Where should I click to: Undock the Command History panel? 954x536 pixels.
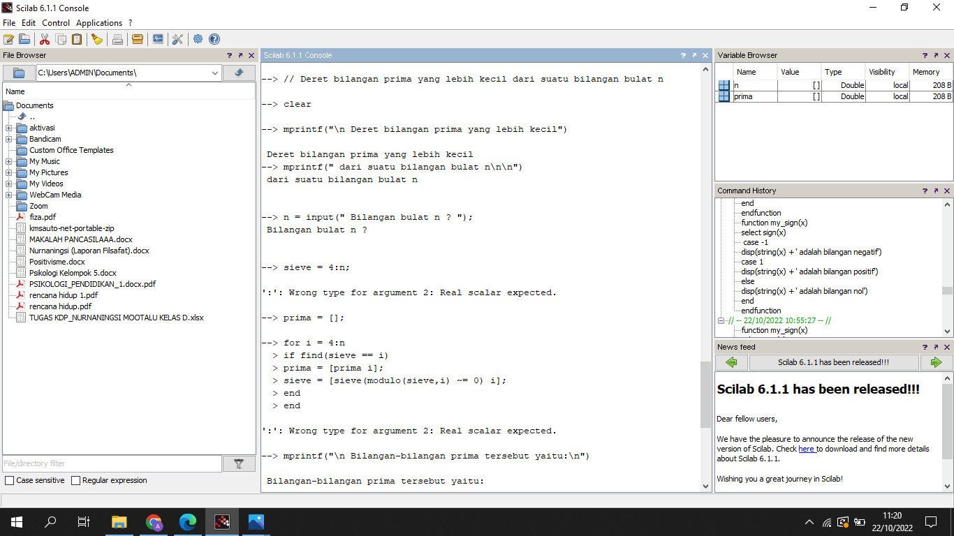pyautogui.click(x=936, y=191)
